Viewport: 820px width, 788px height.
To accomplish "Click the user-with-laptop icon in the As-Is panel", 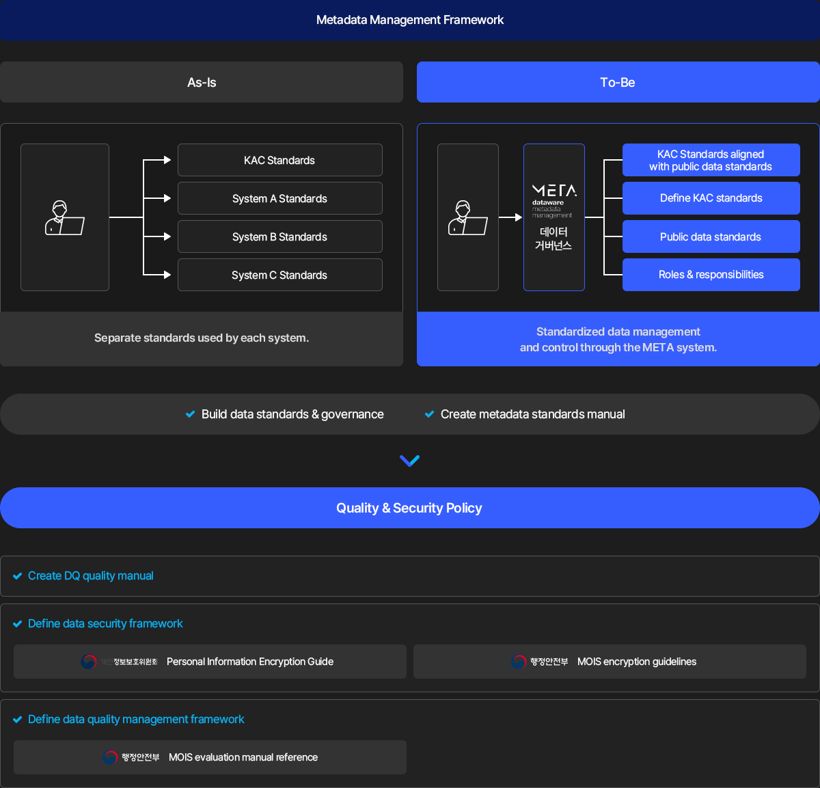I will (65, 218).
